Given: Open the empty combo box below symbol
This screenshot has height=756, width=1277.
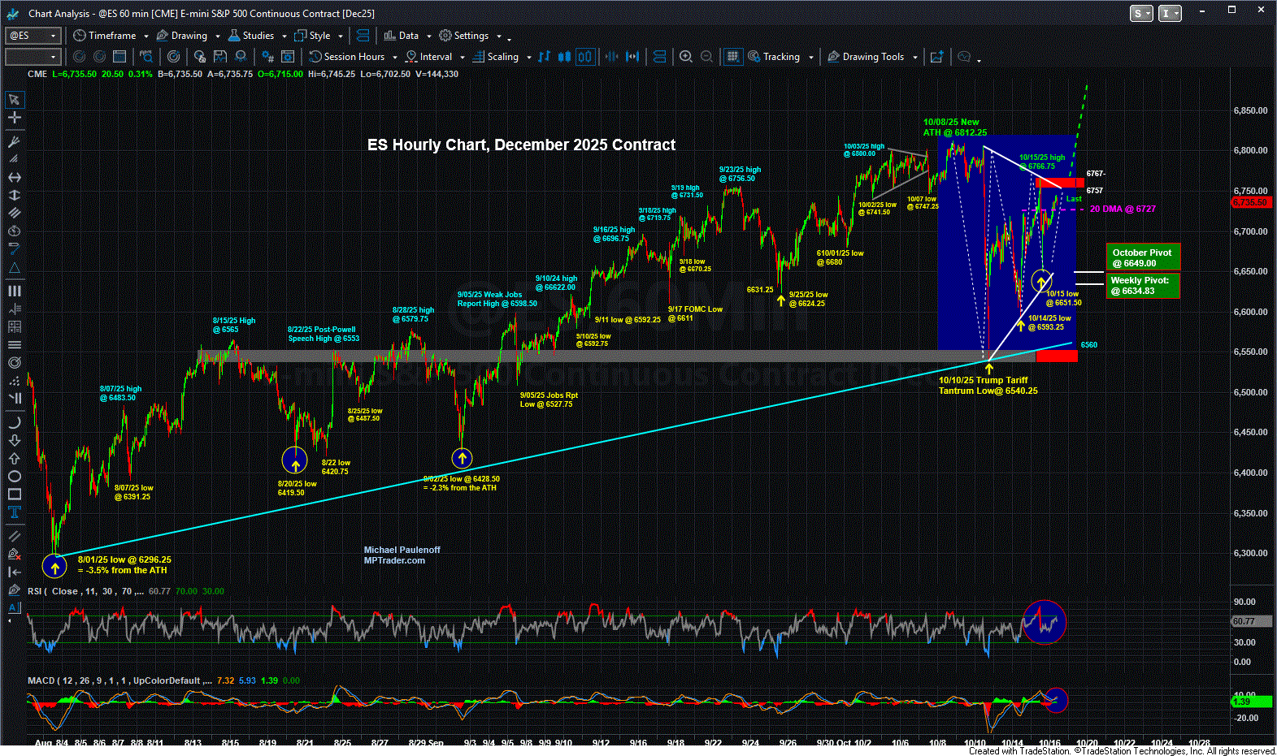Looking at the screenshot, I should pyautogui.click(x=33, y=57).
